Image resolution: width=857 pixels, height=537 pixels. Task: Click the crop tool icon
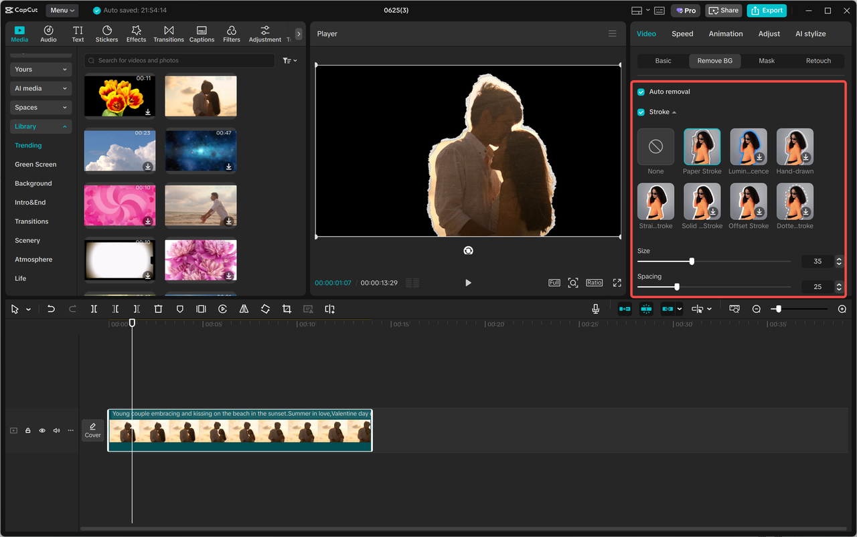(287, 309)
